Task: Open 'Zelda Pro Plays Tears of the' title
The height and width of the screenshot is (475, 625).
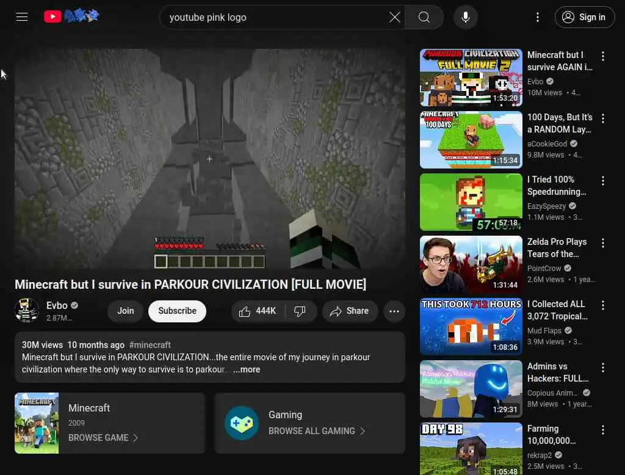Action: pos(557,248)
